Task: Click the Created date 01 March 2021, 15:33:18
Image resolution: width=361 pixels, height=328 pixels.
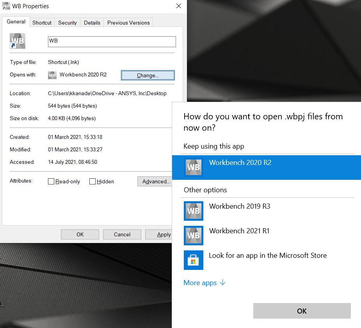Action: [x=75, y=137]
